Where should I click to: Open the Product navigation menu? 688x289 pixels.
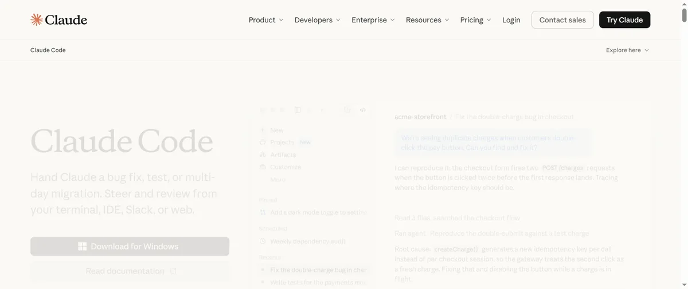pos(266,20)
